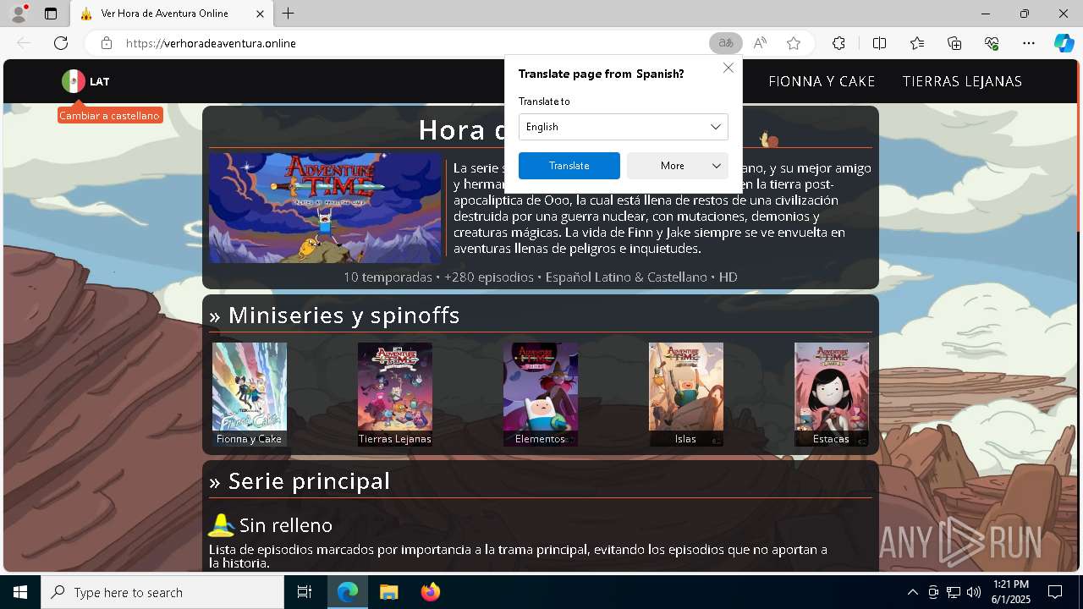Open the Collections icon
Viewport: 1083px width, 609px height.
click(x=954, y=43)
